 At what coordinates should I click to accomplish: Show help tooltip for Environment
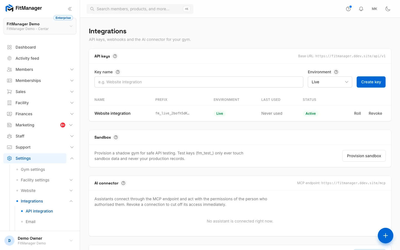click(336, 72)
